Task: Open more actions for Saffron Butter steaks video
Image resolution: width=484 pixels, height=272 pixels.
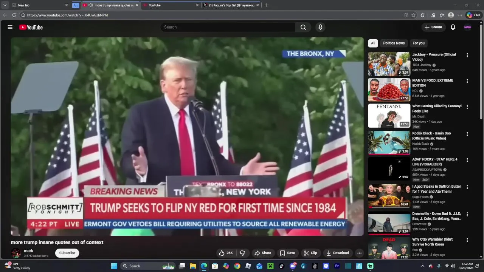Action: click(467, 187)
